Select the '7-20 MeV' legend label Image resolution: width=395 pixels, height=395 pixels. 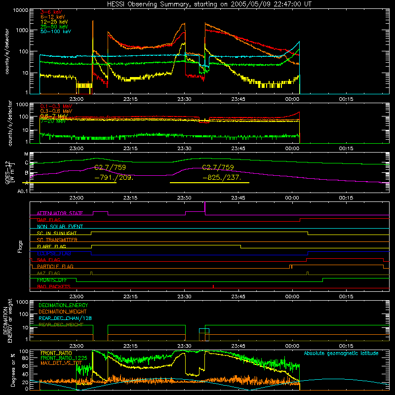(53, 121)
